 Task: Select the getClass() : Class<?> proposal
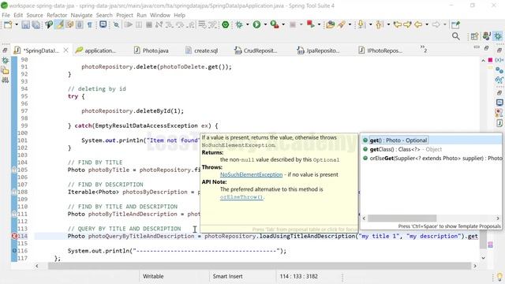coord(431,149)
